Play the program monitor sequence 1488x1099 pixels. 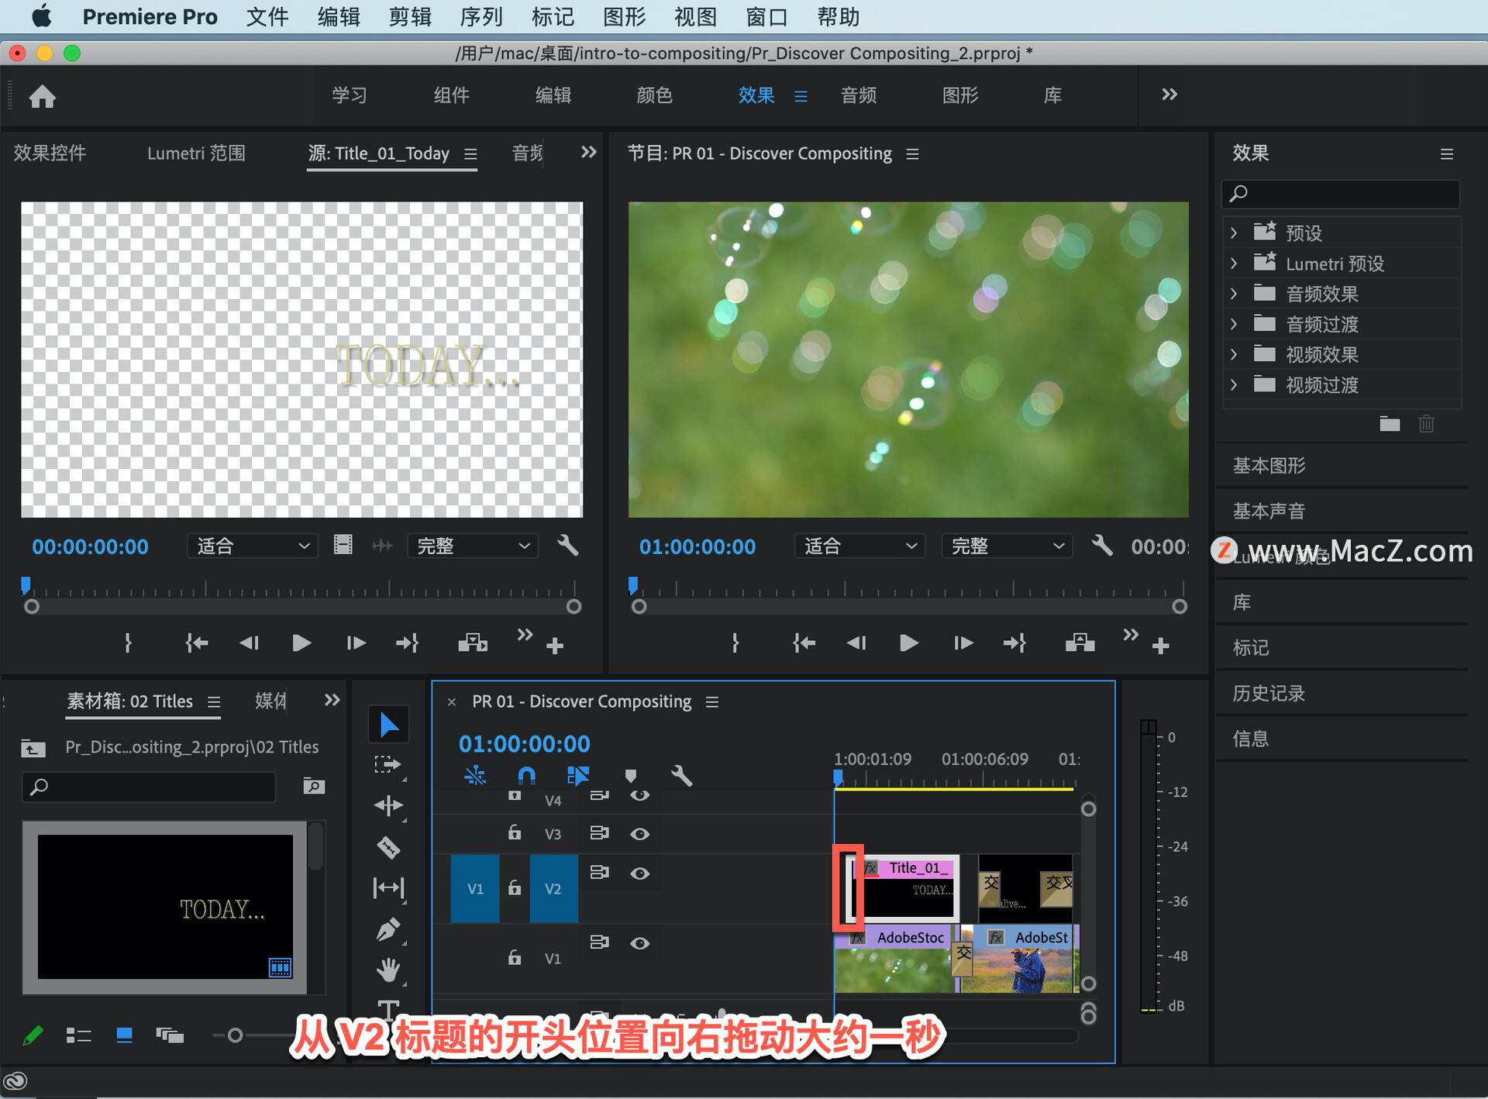pyautogui.click(x=908, y=643)
